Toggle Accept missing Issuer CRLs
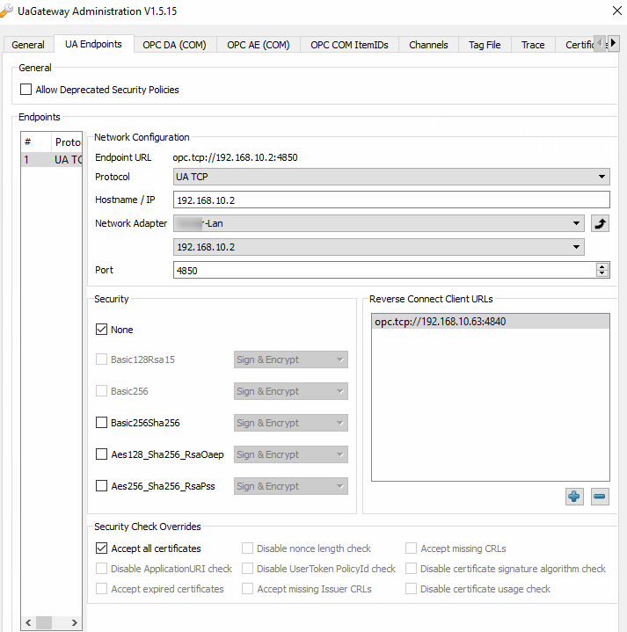 tap(247, 588)
